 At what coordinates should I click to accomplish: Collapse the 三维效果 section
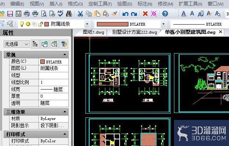tap(65, 112)
